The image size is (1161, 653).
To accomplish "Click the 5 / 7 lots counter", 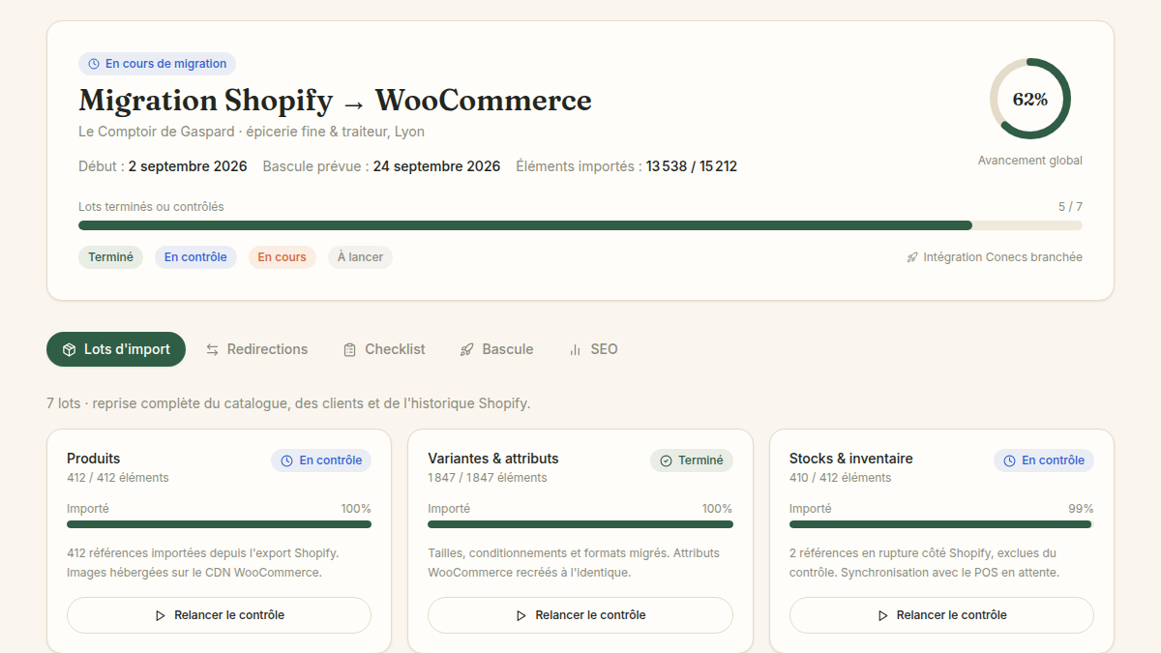I will click(1070, 207).
